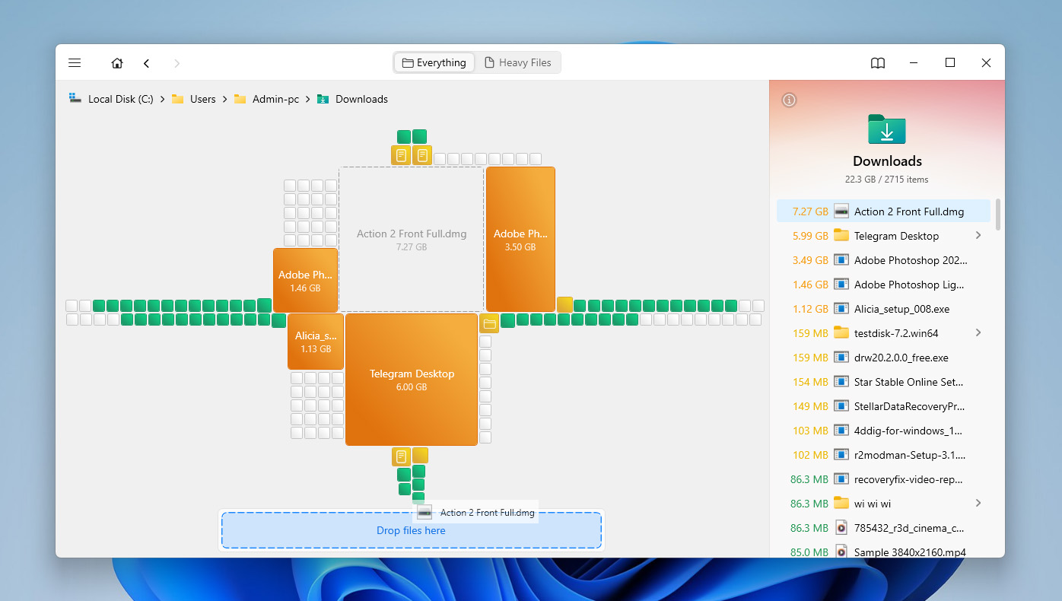This screenshot has height=601, width=1062.
Task: Open the book guide icon
Action: click(878, 63)
